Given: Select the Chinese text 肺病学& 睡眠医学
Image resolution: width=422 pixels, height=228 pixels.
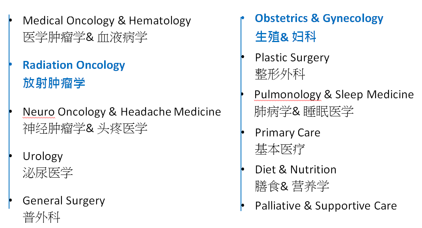Looking at the screenshot, I should point(304,111).
